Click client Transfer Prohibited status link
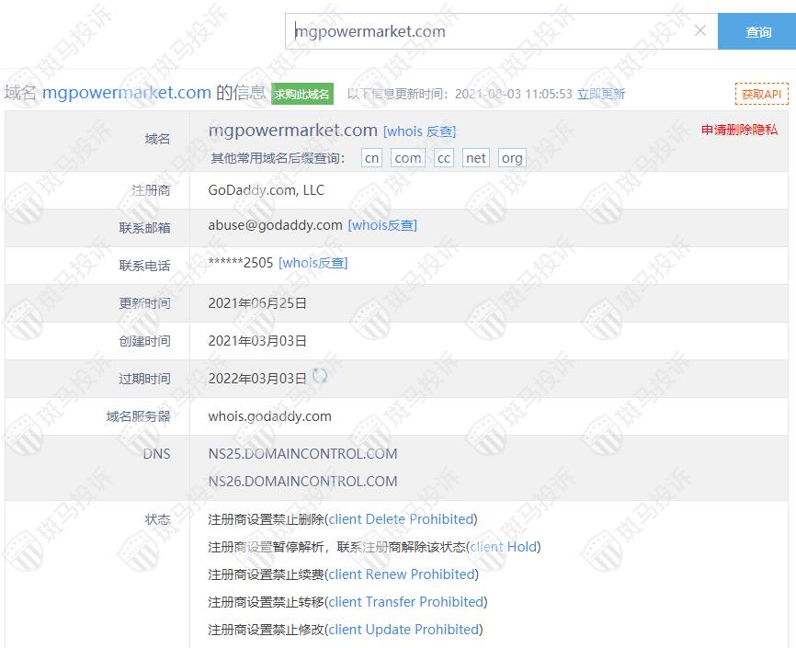Image resolution: width=796 pixels, height=648 pixels. click(x=405, y=602)
